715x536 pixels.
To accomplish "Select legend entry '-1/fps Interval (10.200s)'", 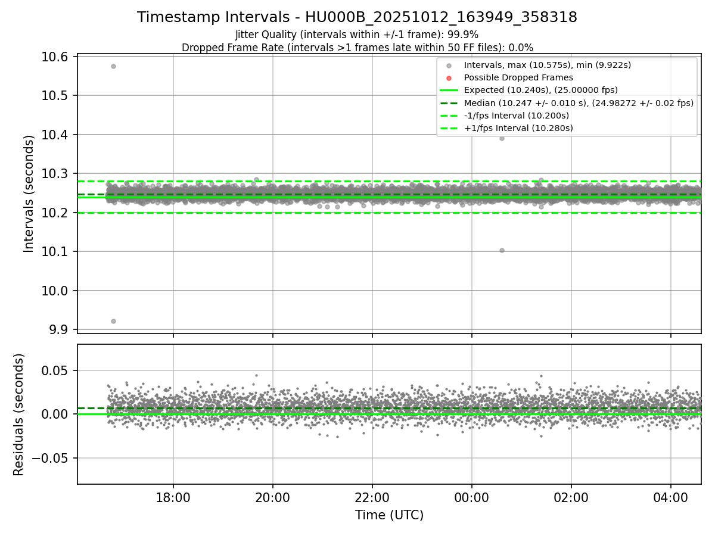I will (x=517, y=116).
